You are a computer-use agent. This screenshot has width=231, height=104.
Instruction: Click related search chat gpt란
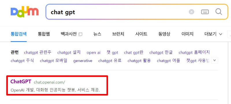pyautogui.click(x=134, y=53)
